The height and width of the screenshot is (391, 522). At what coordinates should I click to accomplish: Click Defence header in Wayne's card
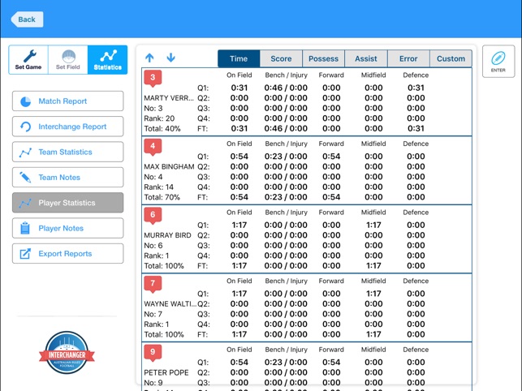tap(416, 281)
